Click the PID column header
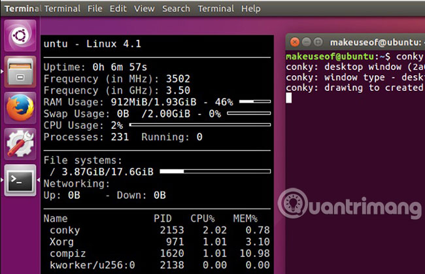 (163, 218)
